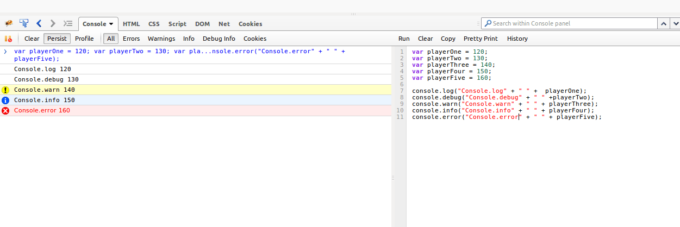Open the Console tab dropdown arrow
The height and width of the screenshot is (227, 680).
[x=111, y=24]
